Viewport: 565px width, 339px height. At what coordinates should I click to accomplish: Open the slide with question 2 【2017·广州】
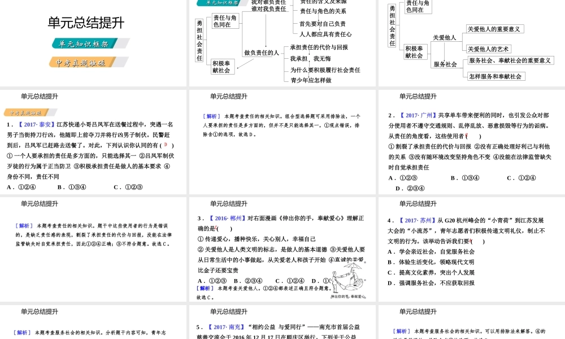point(472,142)
